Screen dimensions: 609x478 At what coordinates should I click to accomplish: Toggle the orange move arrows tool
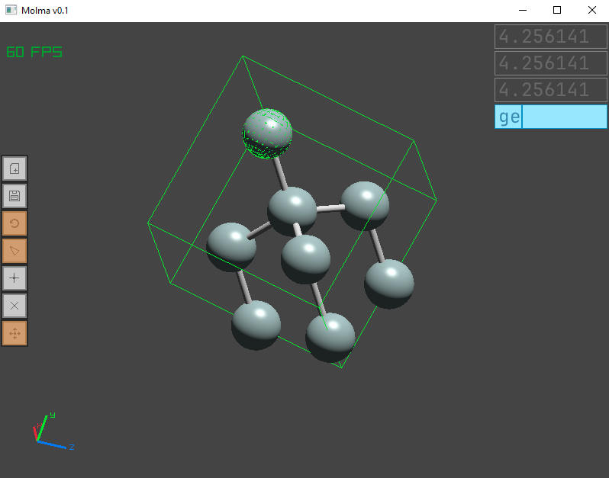coord(14,333)
